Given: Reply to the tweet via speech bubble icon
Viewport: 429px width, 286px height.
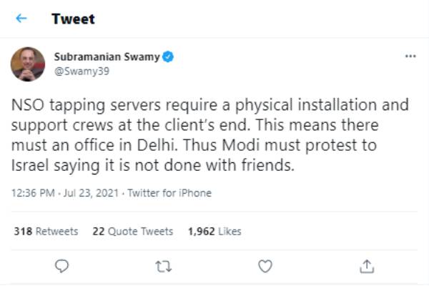Looking at the screenshot, I should click(61, 266).
